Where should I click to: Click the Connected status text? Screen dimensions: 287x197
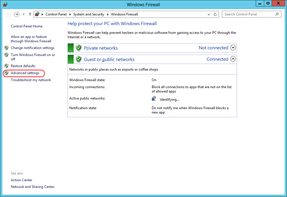click(x=217, y=59)
